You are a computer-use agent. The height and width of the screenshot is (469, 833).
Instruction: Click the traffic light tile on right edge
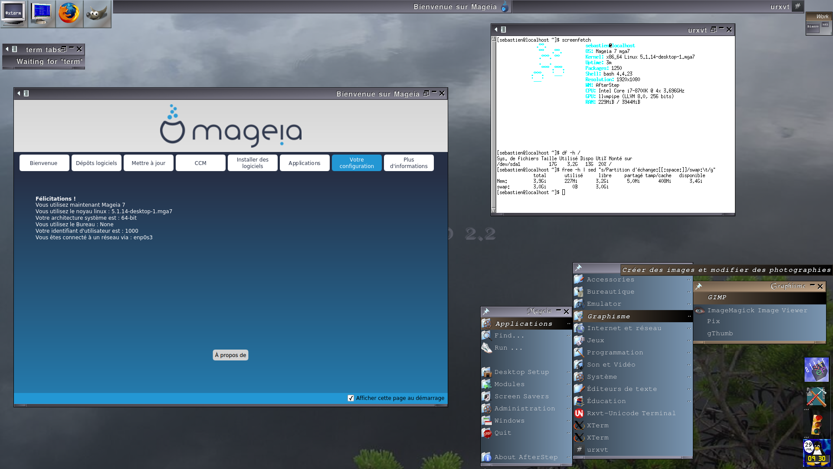tap(817, 425)
